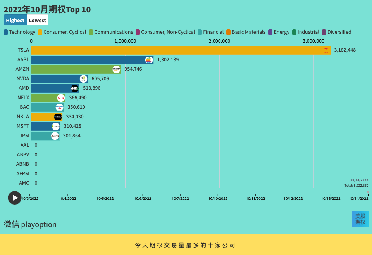The height and width of the screenshot is (255, 372).
Task: Toggle the Financial legend swatch
Action: pyautogui.click(x=200, y=32)
